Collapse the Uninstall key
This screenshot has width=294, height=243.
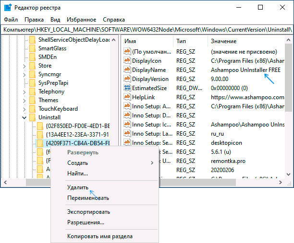coord(24,117)
